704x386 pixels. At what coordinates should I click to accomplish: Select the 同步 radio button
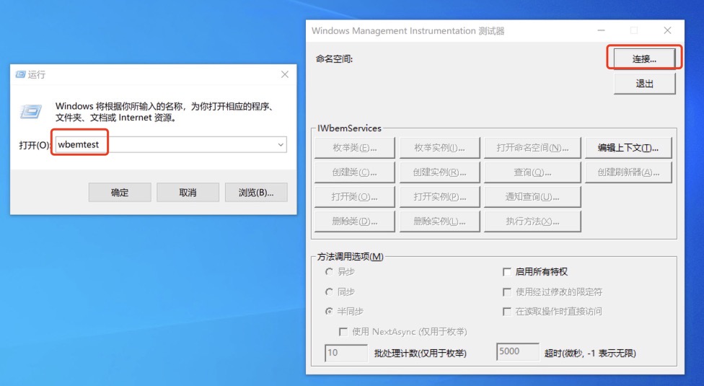tap(329, 291)
